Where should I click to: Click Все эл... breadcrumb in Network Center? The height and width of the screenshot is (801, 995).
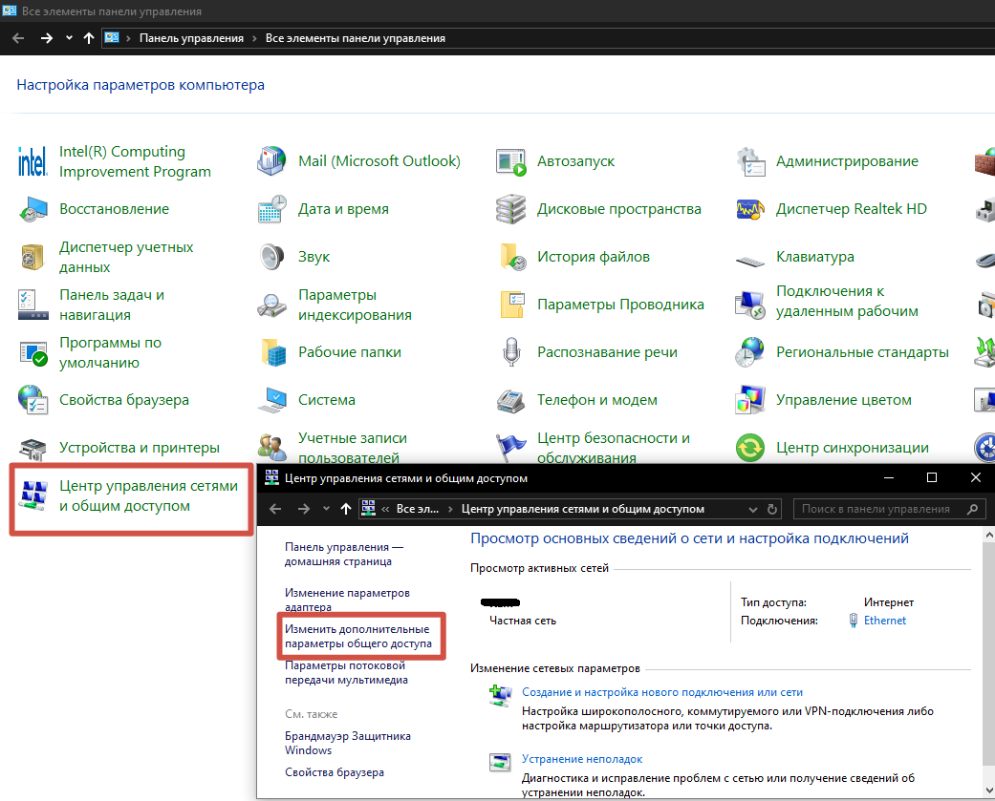[417, 509]
